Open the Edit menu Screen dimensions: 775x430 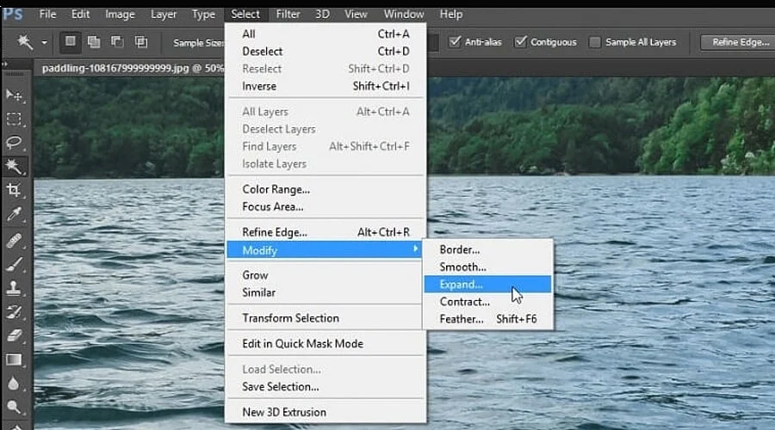[80, 15]
